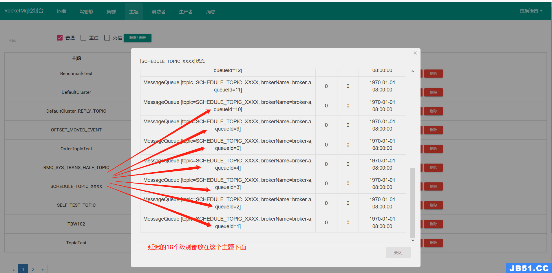This screenshot has height=273, width=552.
Task: Click DefaultCluster_REPLY_TOPIC topic name
Action: point(76,111)
